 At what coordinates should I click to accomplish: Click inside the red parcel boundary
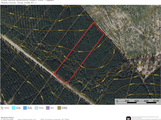pyautogui.click(x=79, y=54)
